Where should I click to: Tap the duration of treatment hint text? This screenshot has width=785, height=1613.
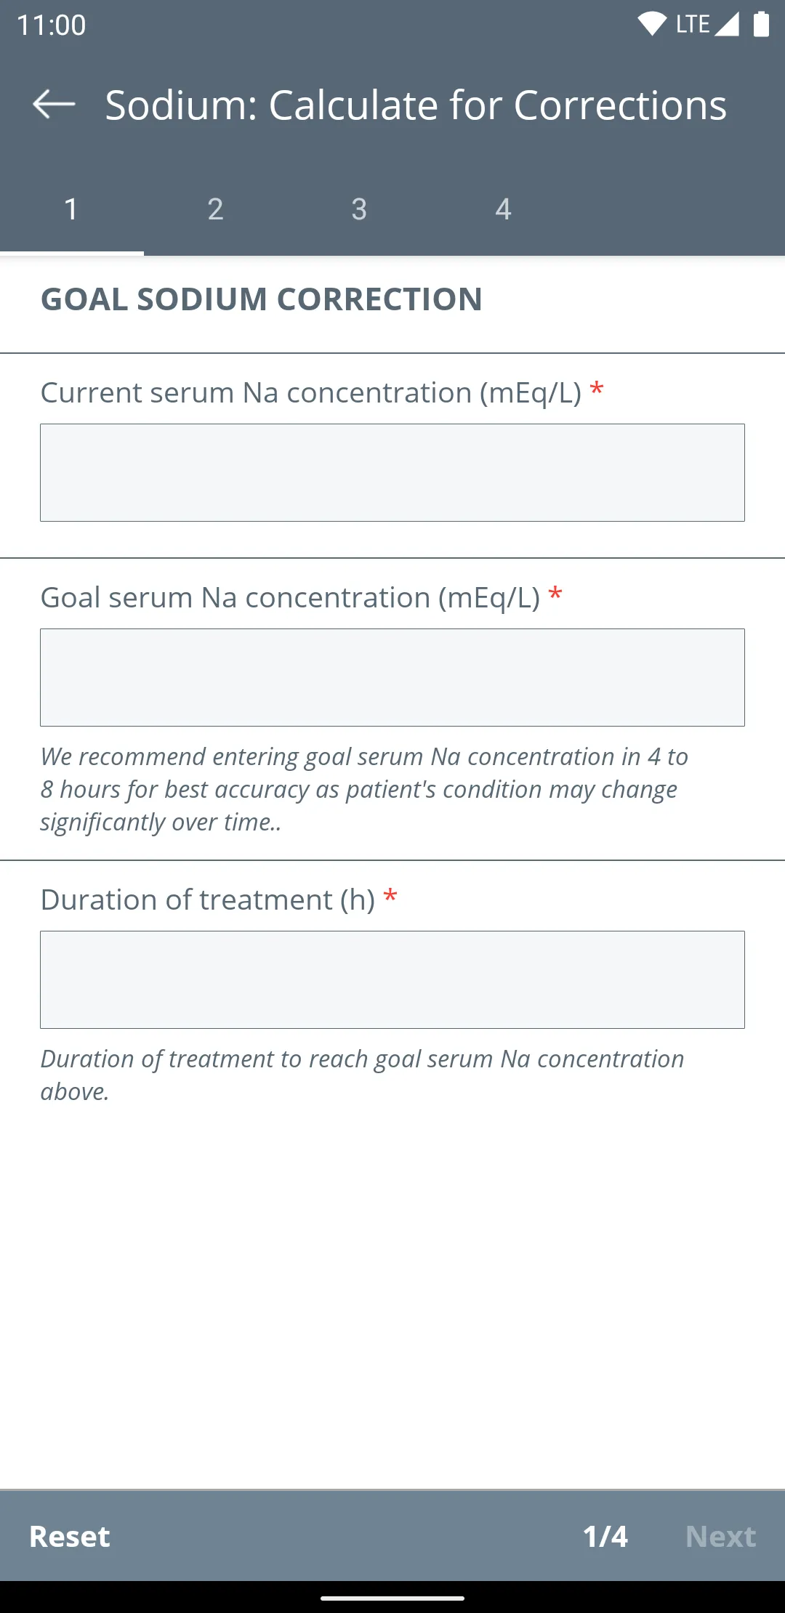[362, 1075]
